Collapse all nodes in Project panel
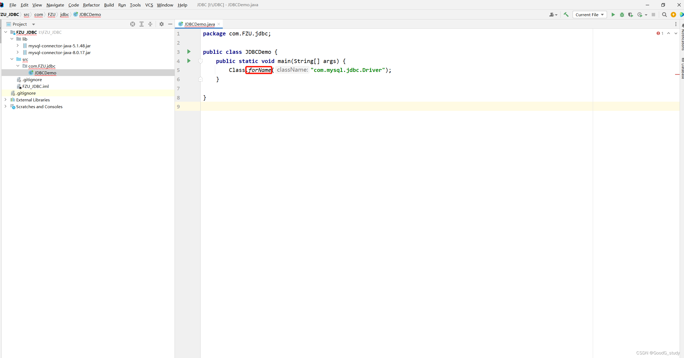 pos(150,24)
